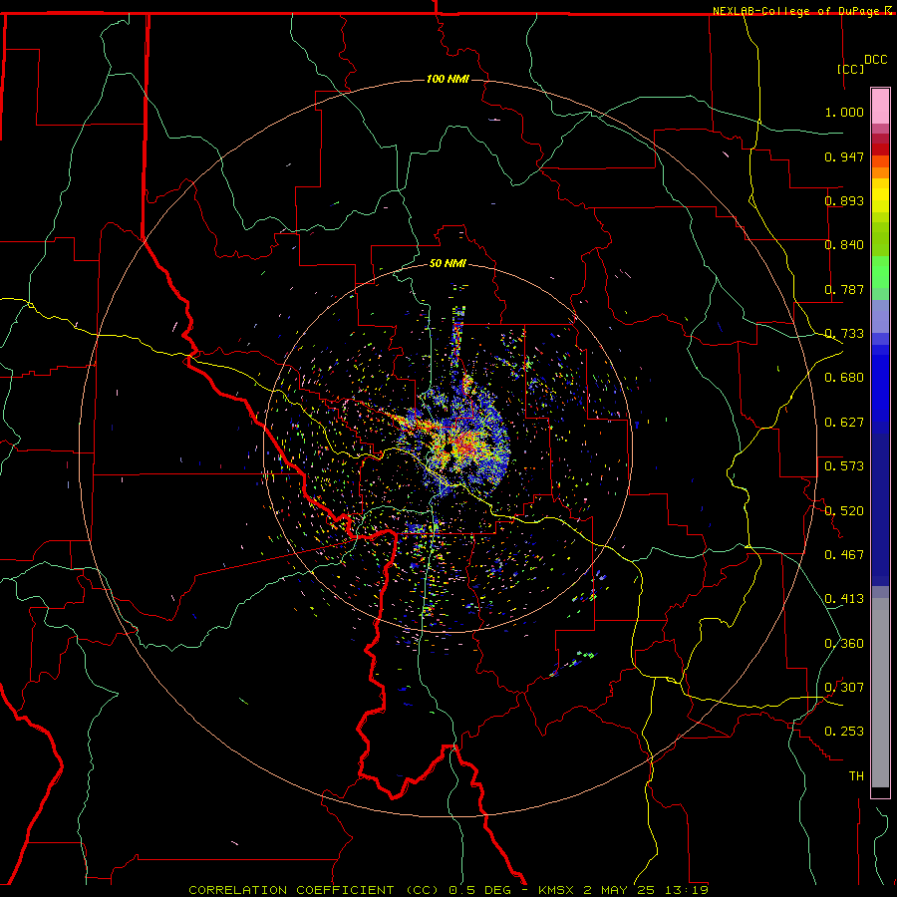
Task: Click the 0.733 legend value
Action: [844, 334]
